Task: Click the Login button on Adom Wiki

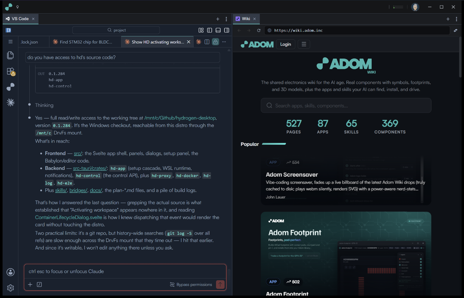Action: pos(286,44)
